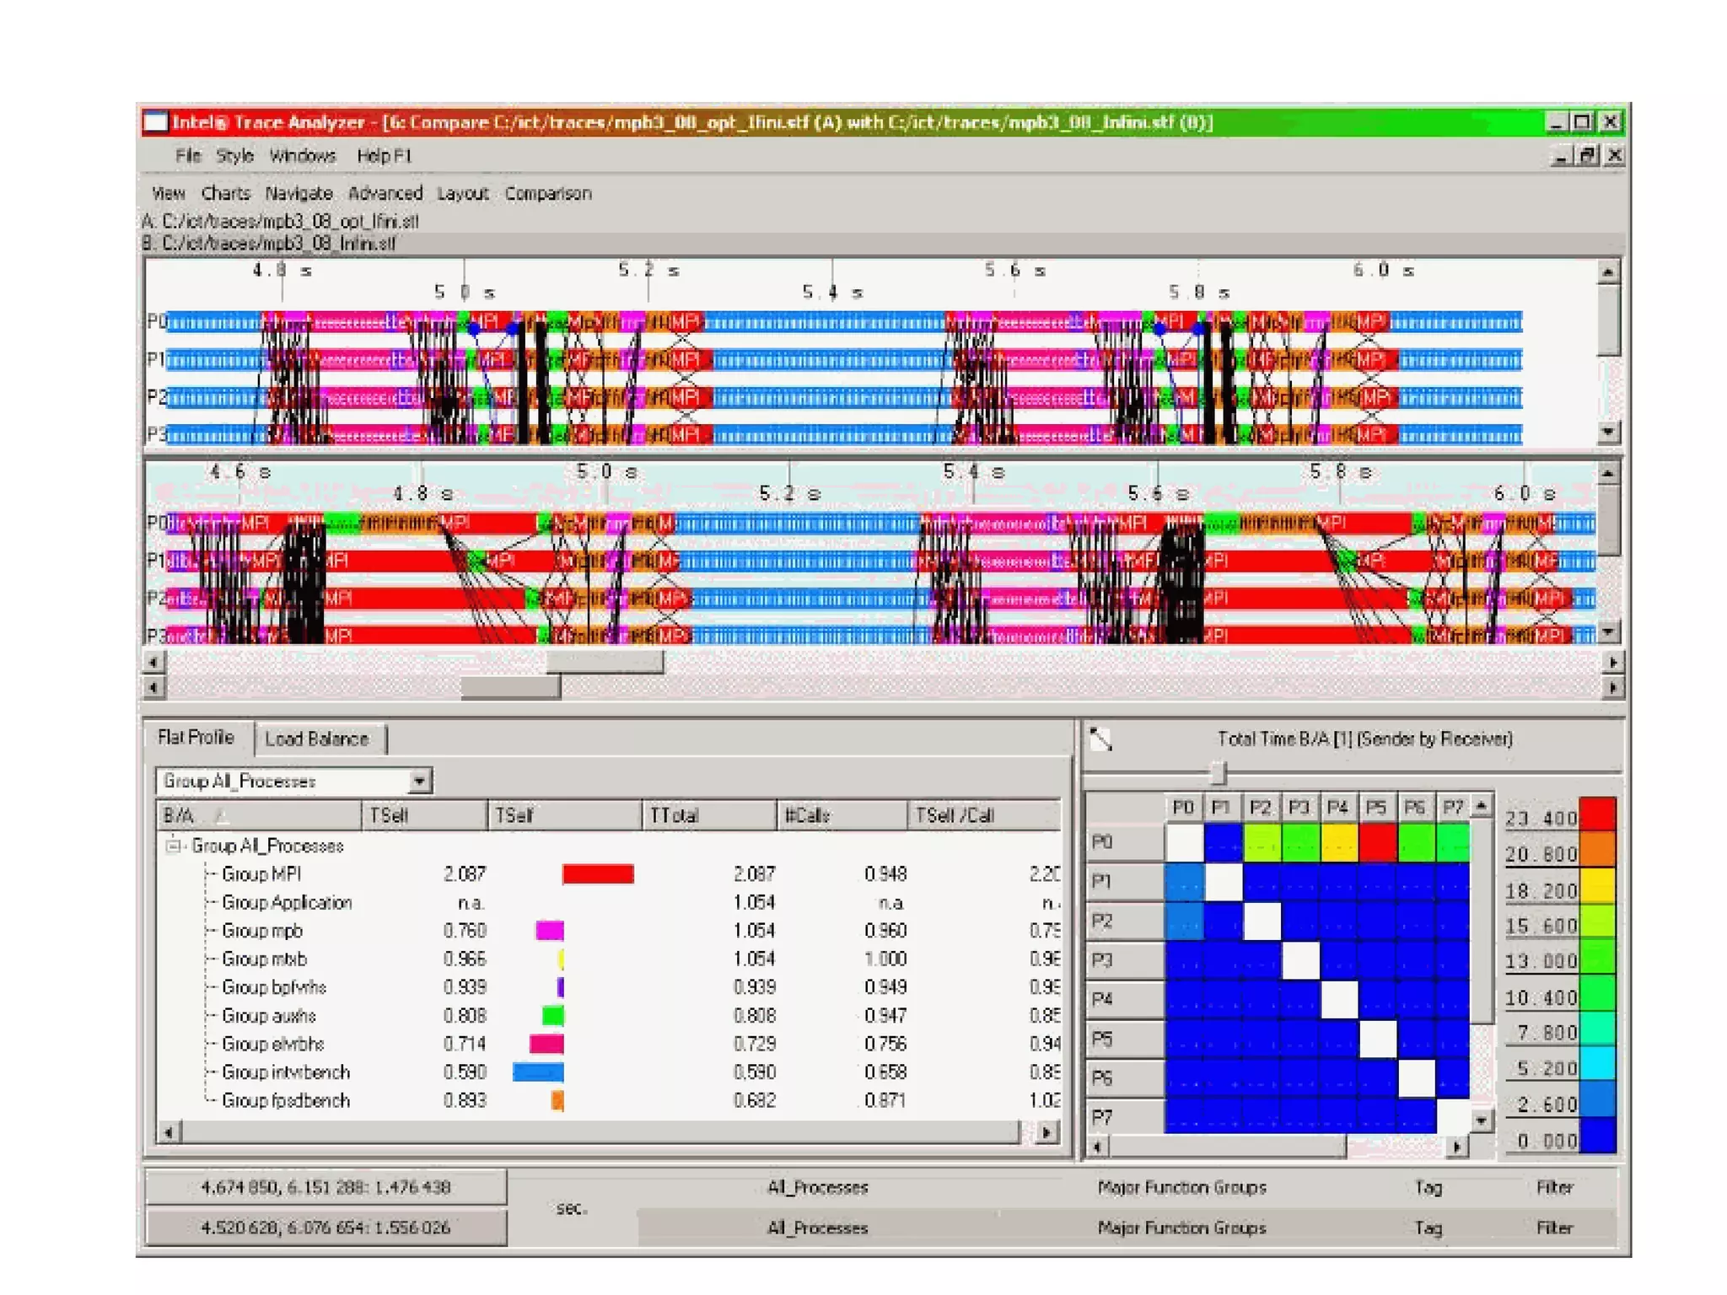The image size is (1727, 1295).
Task: Click the top Tag status entry
Action: tap(1428, 1187)
